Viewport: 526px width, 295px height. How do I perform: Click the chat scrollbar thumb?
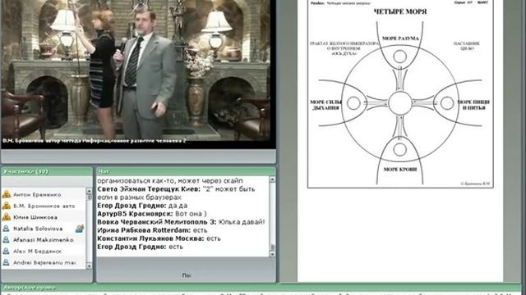272,247
